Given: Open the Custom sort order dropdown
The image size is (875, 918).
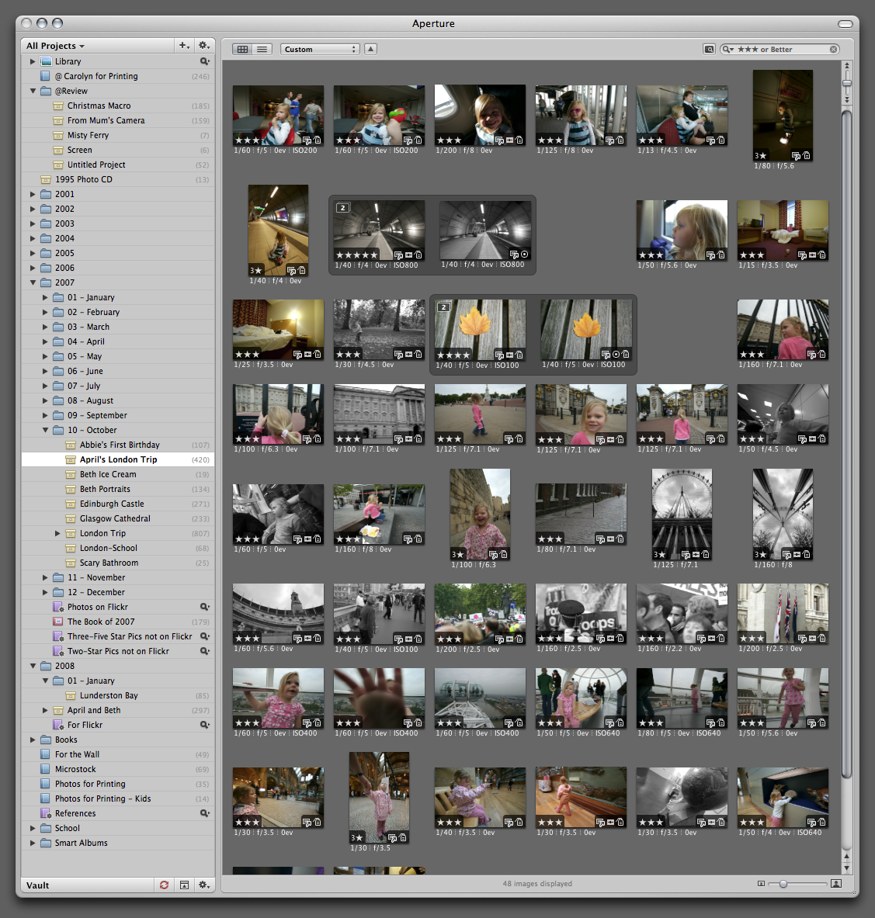Looking at the screenshot, I should click(x=320, y=49).
